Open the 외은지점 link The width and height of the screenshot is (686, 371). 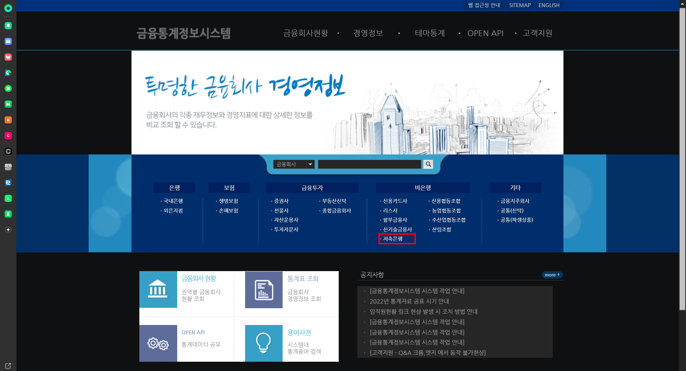[x=173, y=211]
